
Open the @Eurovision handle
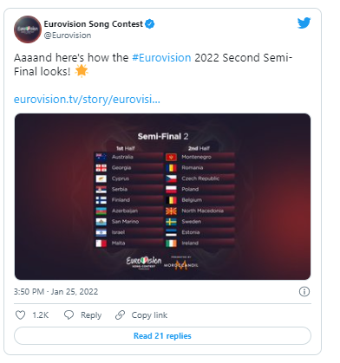[x=68, y=36]
